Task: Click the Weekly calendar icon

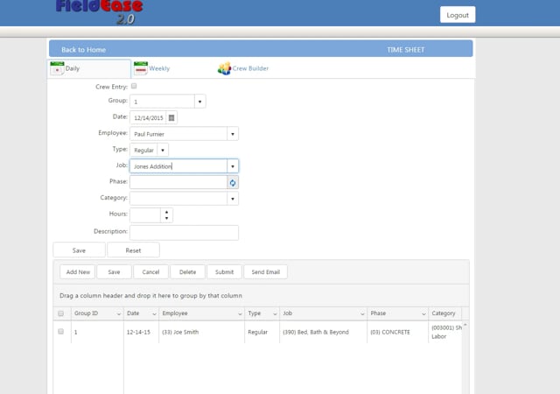Action: click(x=141, y=68)
